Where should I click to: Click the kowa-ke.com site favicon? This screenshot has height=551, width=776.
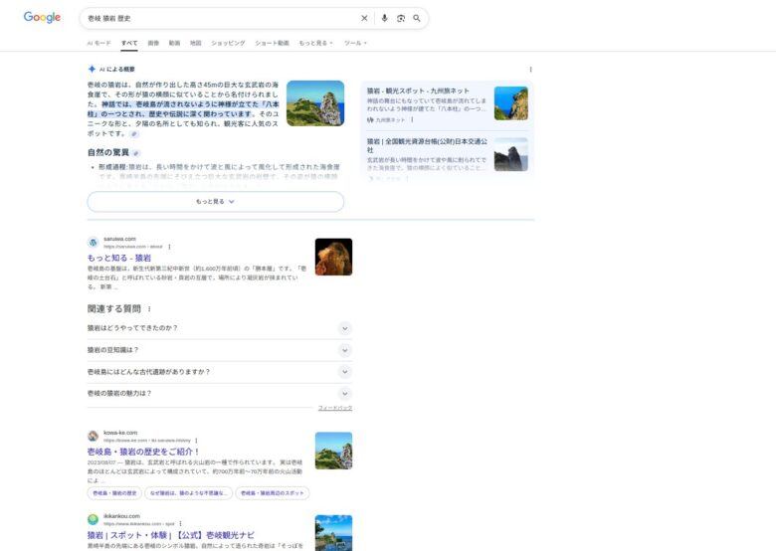tap(93, 436)
